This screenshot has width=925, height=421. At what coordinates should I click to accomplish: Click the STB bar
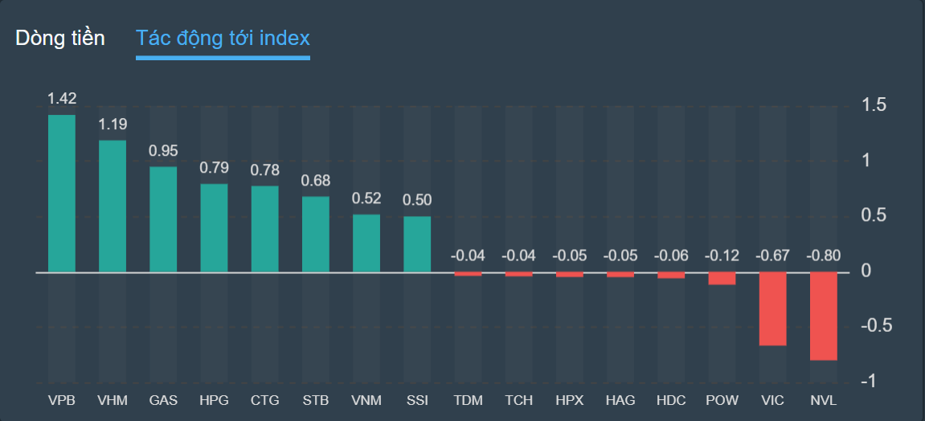(x=316, y=235)
